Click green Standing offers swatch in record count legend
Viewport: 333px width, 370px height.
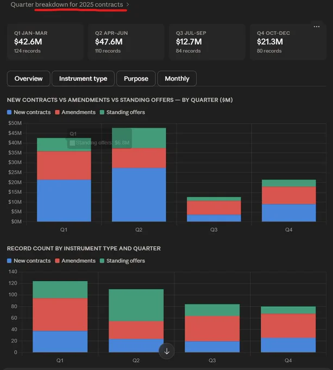(102, 261)
